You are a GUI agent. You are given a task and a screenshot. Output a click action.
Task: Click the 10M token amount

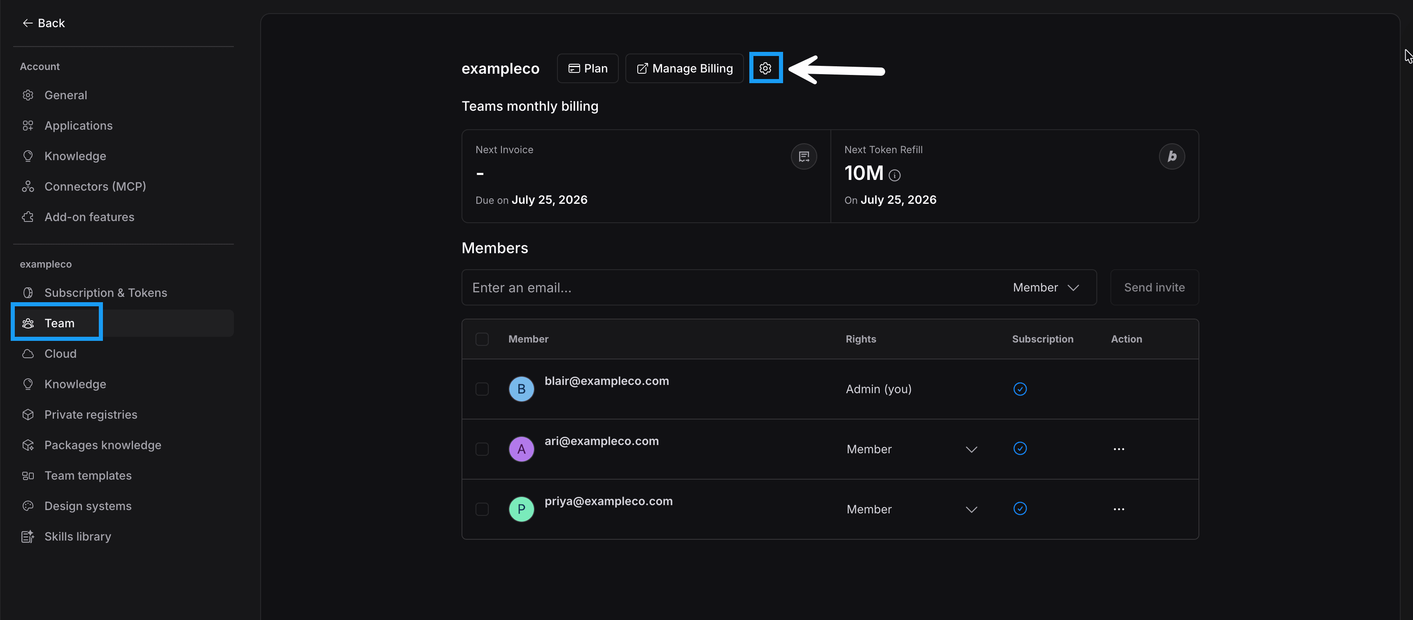point(863,173)
